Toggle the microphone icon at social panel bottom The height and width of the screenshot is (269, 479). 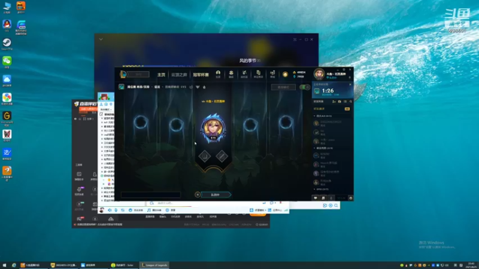(x=331, y=198)
